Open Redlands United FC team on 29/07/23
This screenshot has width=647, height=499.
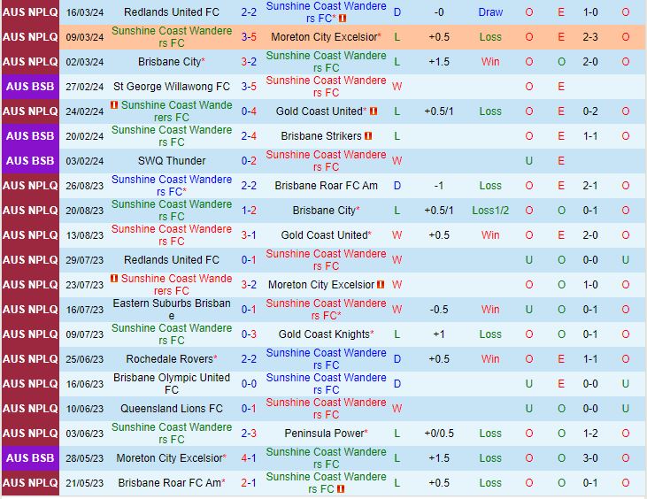(x=171, y=260)
